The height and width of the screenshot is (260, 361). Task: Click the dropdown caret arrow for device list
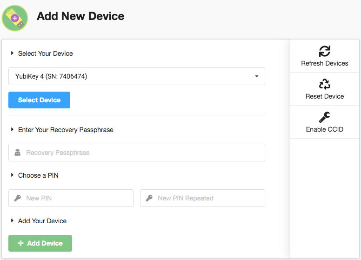(x=256, y=76)
